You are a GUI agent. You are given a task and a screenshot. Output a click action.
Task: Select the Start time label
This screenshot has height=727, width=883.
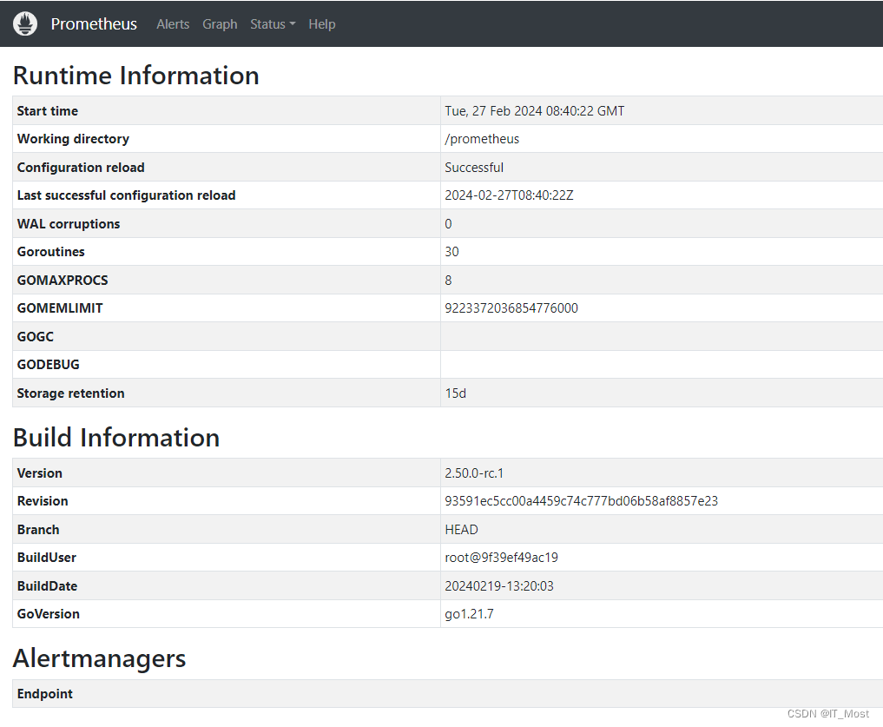47,111
